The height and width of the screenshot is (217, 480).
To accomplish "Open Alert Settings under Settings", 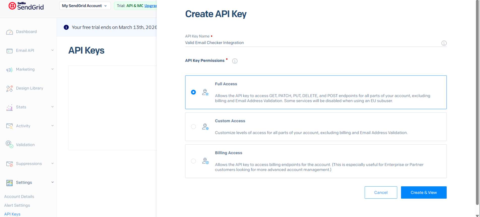I will tap(17, 205).
